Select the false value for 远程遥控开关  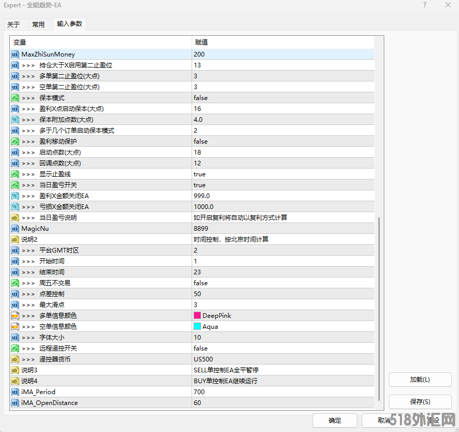tap(200, 349)
